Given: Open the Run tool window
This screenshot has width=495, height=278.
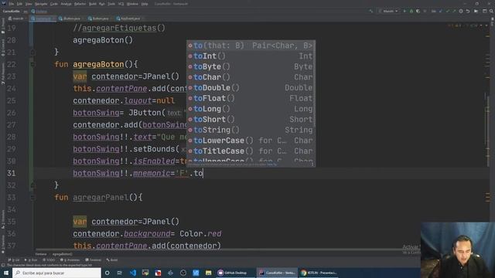Looking at the screenshot, I should click(x=31, y=260).
